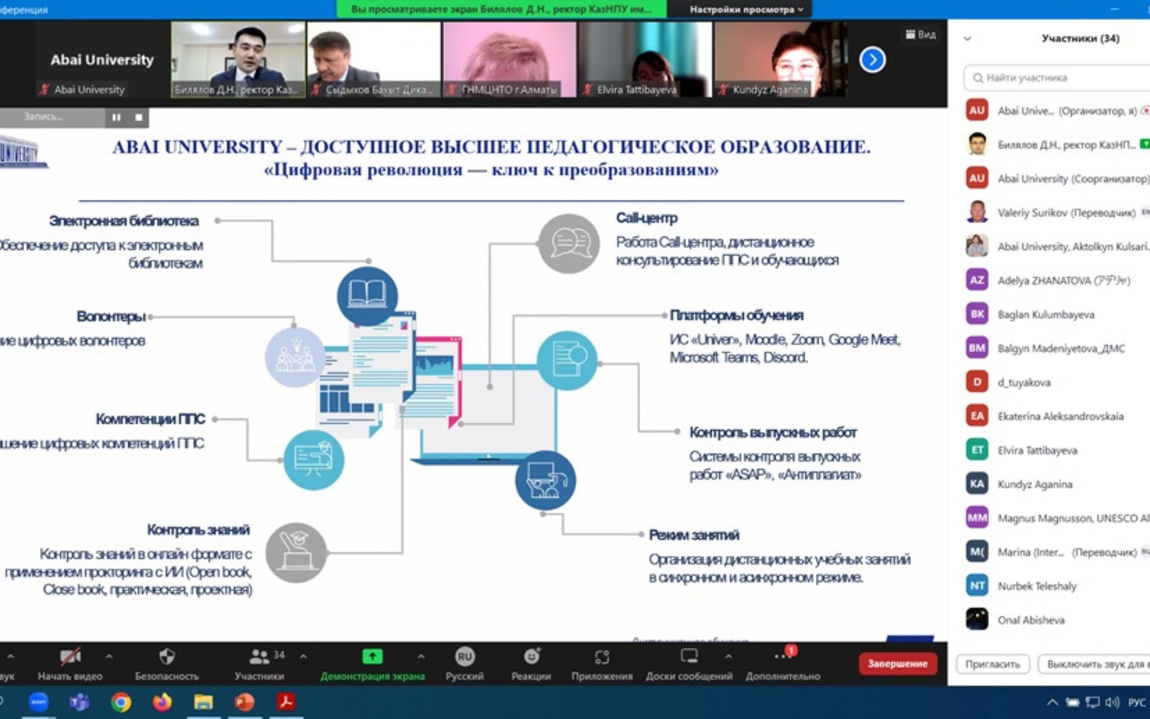Open PowerPoint from the taskbar
The height and width of the screenshot is (719, 1150).
pyautogui.click(x=245, y=702)
